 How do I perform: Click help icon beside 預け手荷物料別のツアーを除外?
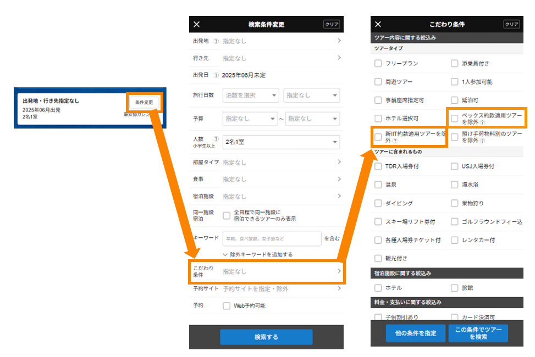tap(482, 141)
